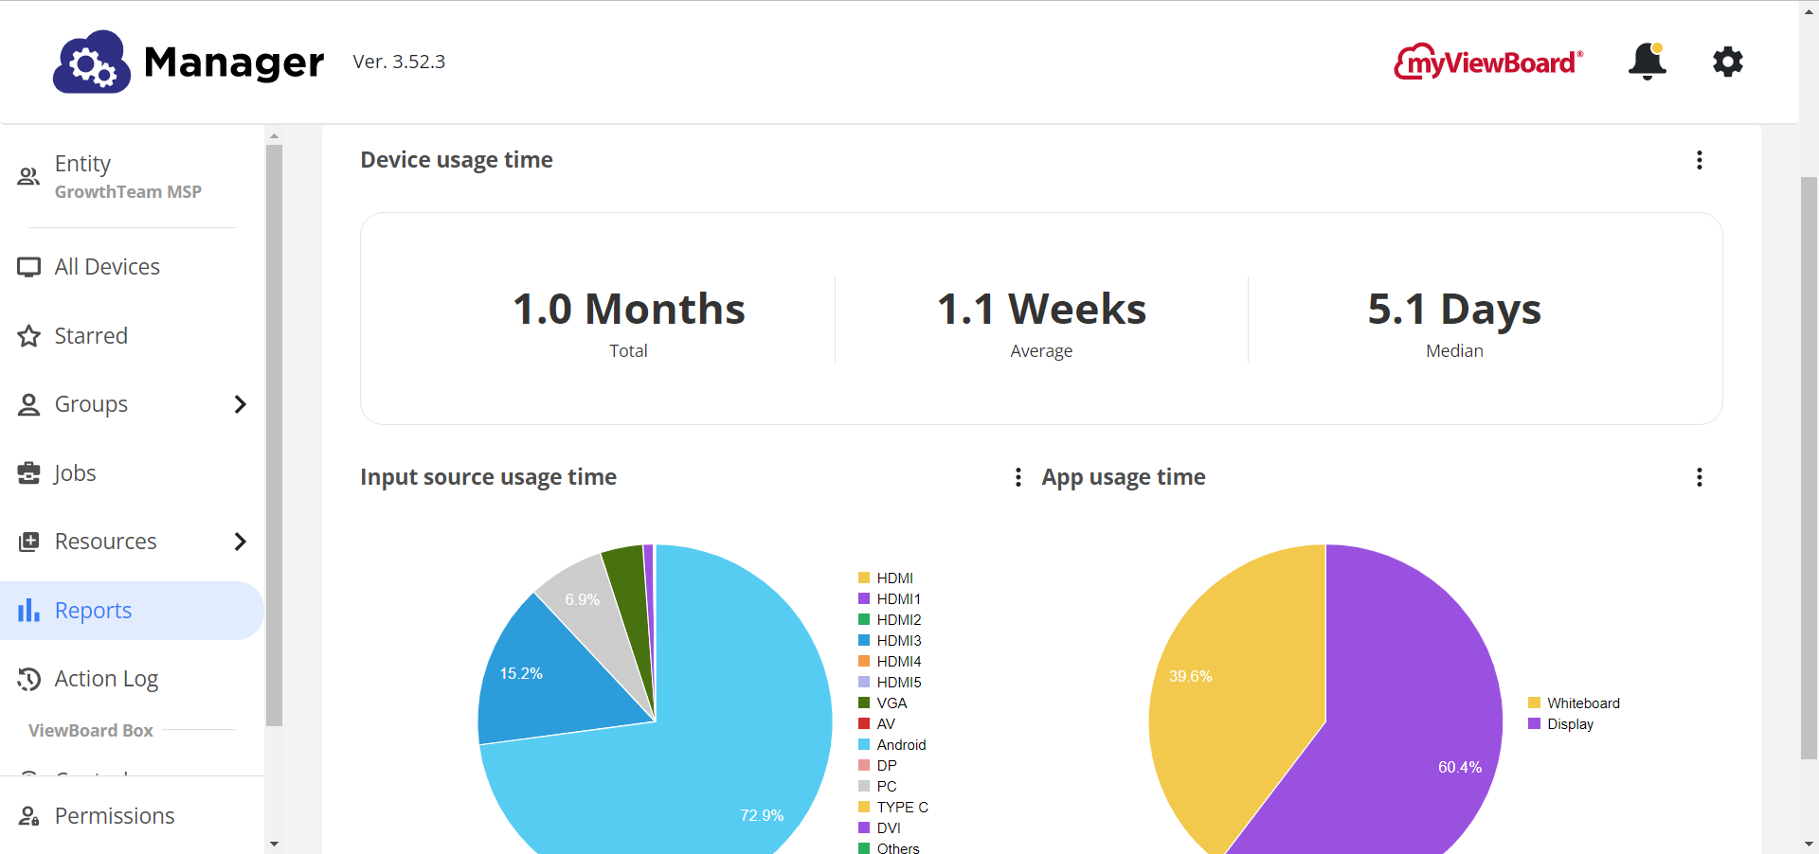Click the main page vertical scrollbar
This screenshot has width=1819, height=854.
click(x=1809, y=468)
